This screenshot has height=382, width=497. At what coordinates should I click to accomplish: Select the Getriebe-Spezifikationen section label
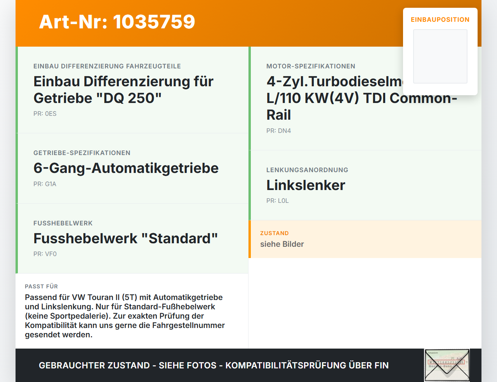coord(82,153)
